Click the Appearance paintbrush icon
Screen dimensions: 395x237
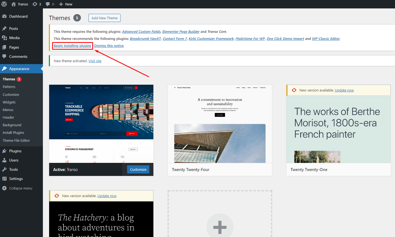tap(4, 69)
